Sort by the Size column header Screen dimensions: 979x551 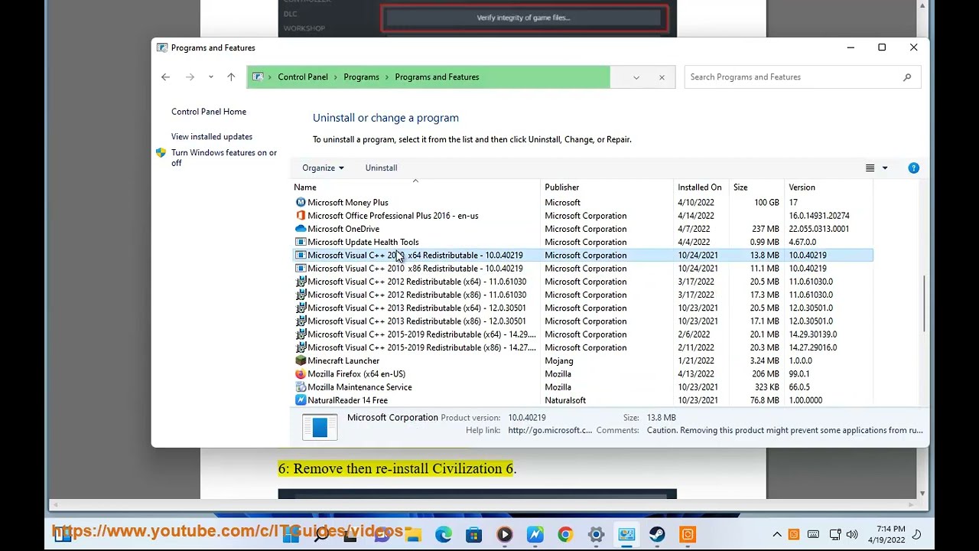tap(757, 187)
